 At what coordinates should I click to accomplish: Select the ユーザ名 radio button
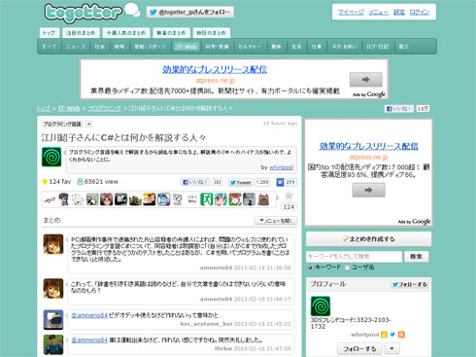(347, 268)
